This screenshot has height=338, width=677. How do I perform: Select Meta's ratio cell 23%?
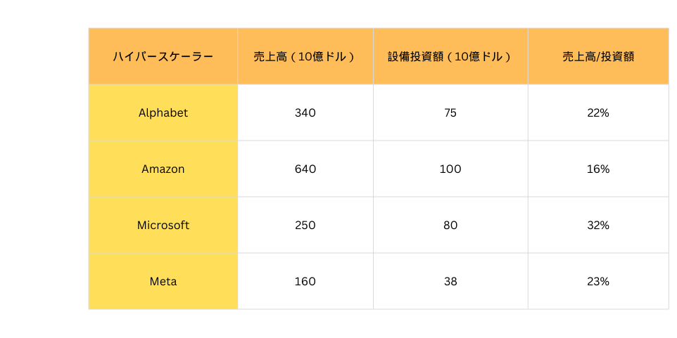[x=598, y=281]
